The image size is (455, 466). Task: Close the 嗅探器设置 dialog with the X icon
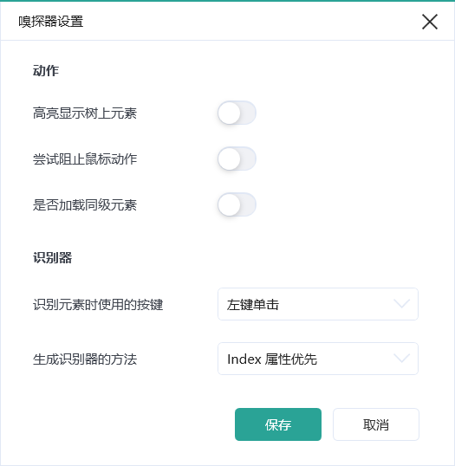(x=430, y=22)
